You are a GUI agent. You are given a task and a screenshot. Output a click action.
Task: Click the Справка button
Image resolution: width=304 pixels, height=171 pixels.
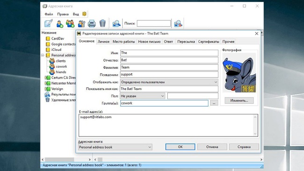[x=244, y=147]
